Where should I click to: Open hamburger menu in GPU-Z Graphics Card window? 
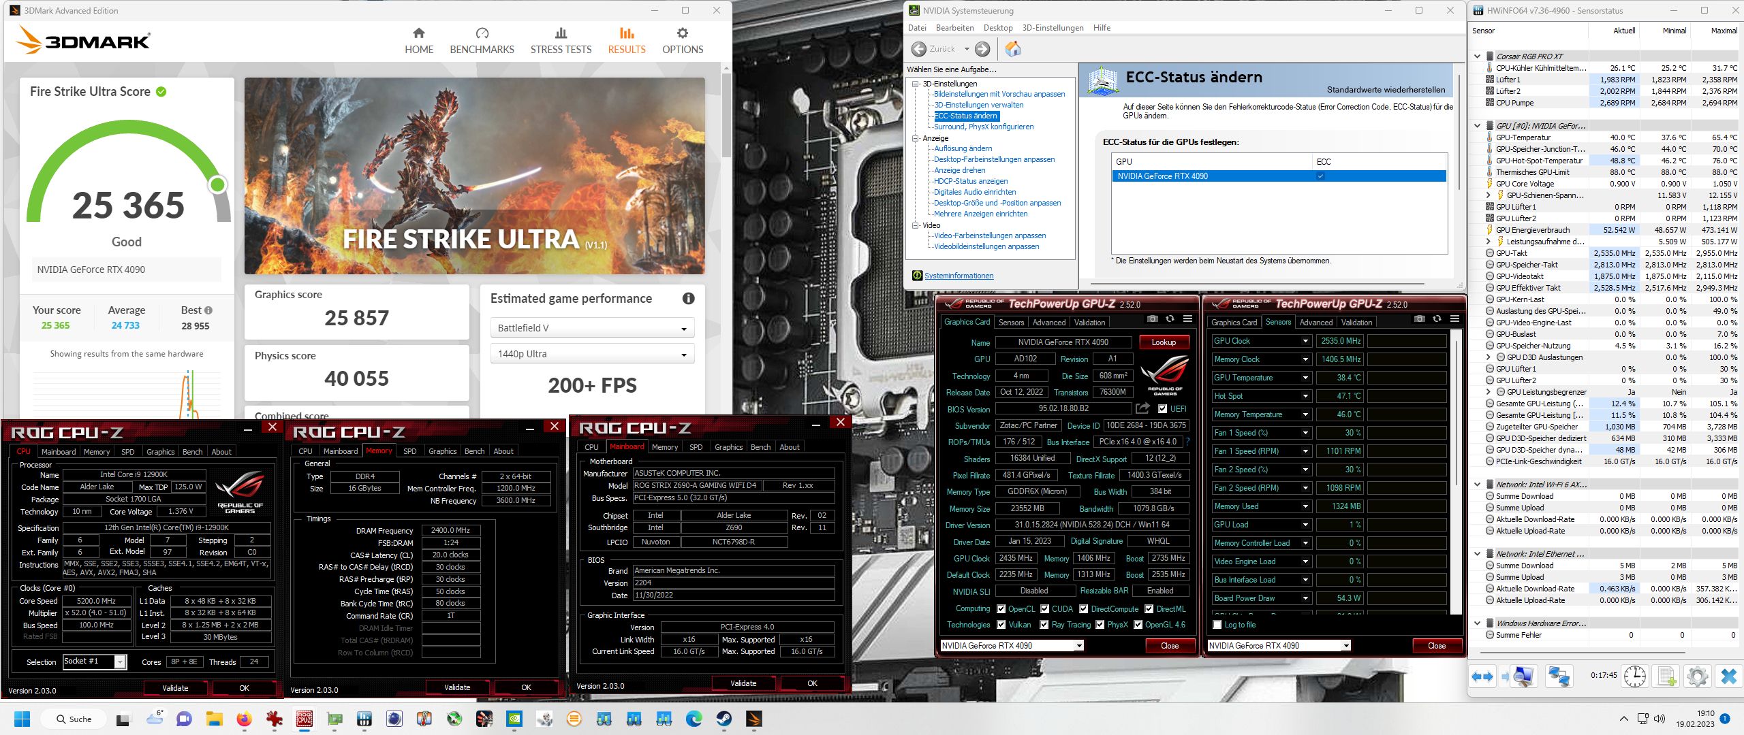tap(1187, 318)
